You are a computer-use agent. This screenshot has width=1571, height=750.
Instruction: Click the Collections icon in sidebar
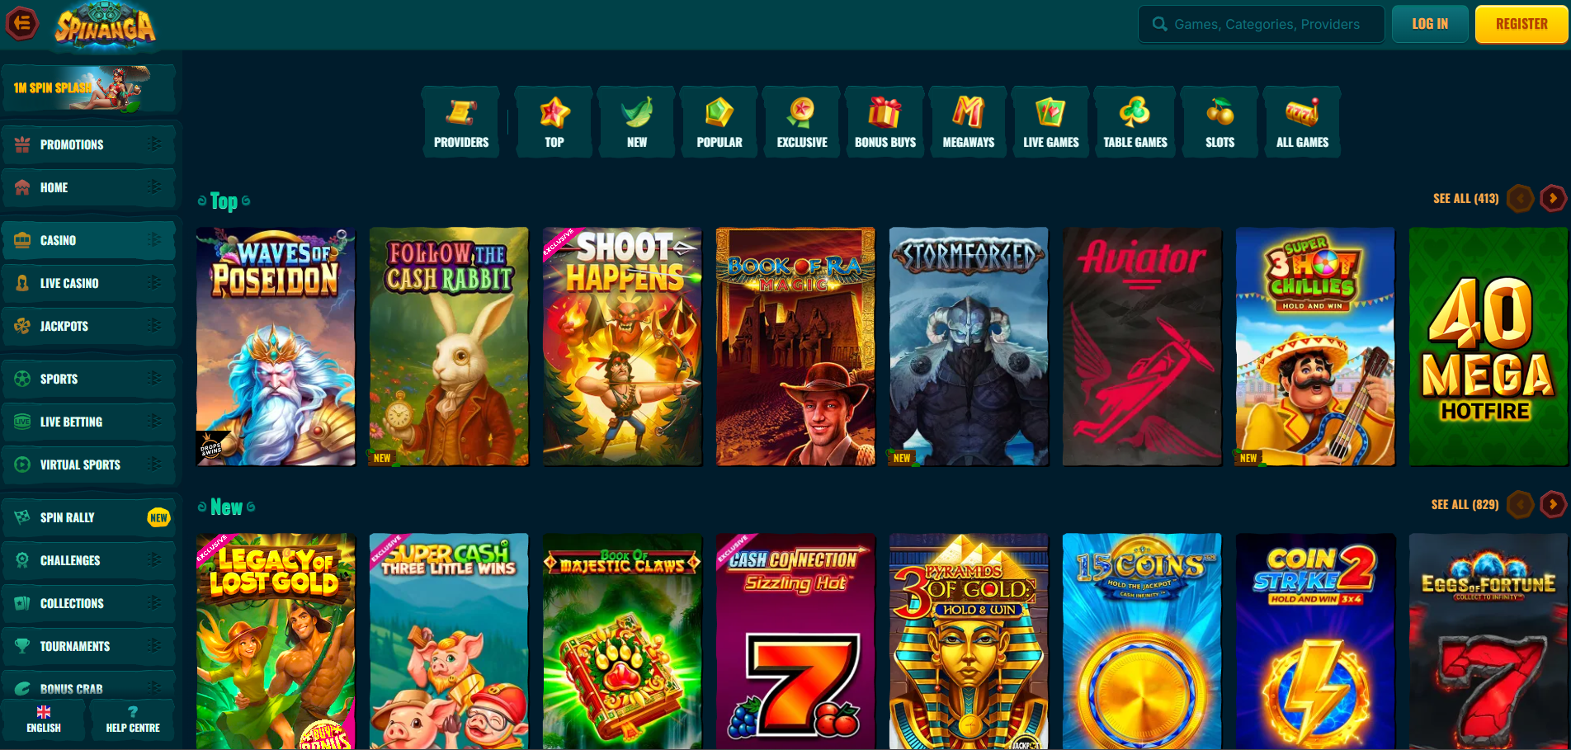click(22, 603)
